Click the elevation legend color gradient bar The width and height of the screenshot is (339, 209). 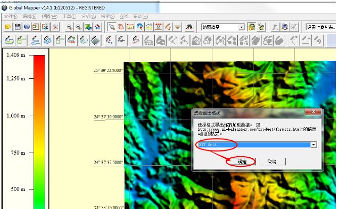pyautogui.click(x=39, y=132)
